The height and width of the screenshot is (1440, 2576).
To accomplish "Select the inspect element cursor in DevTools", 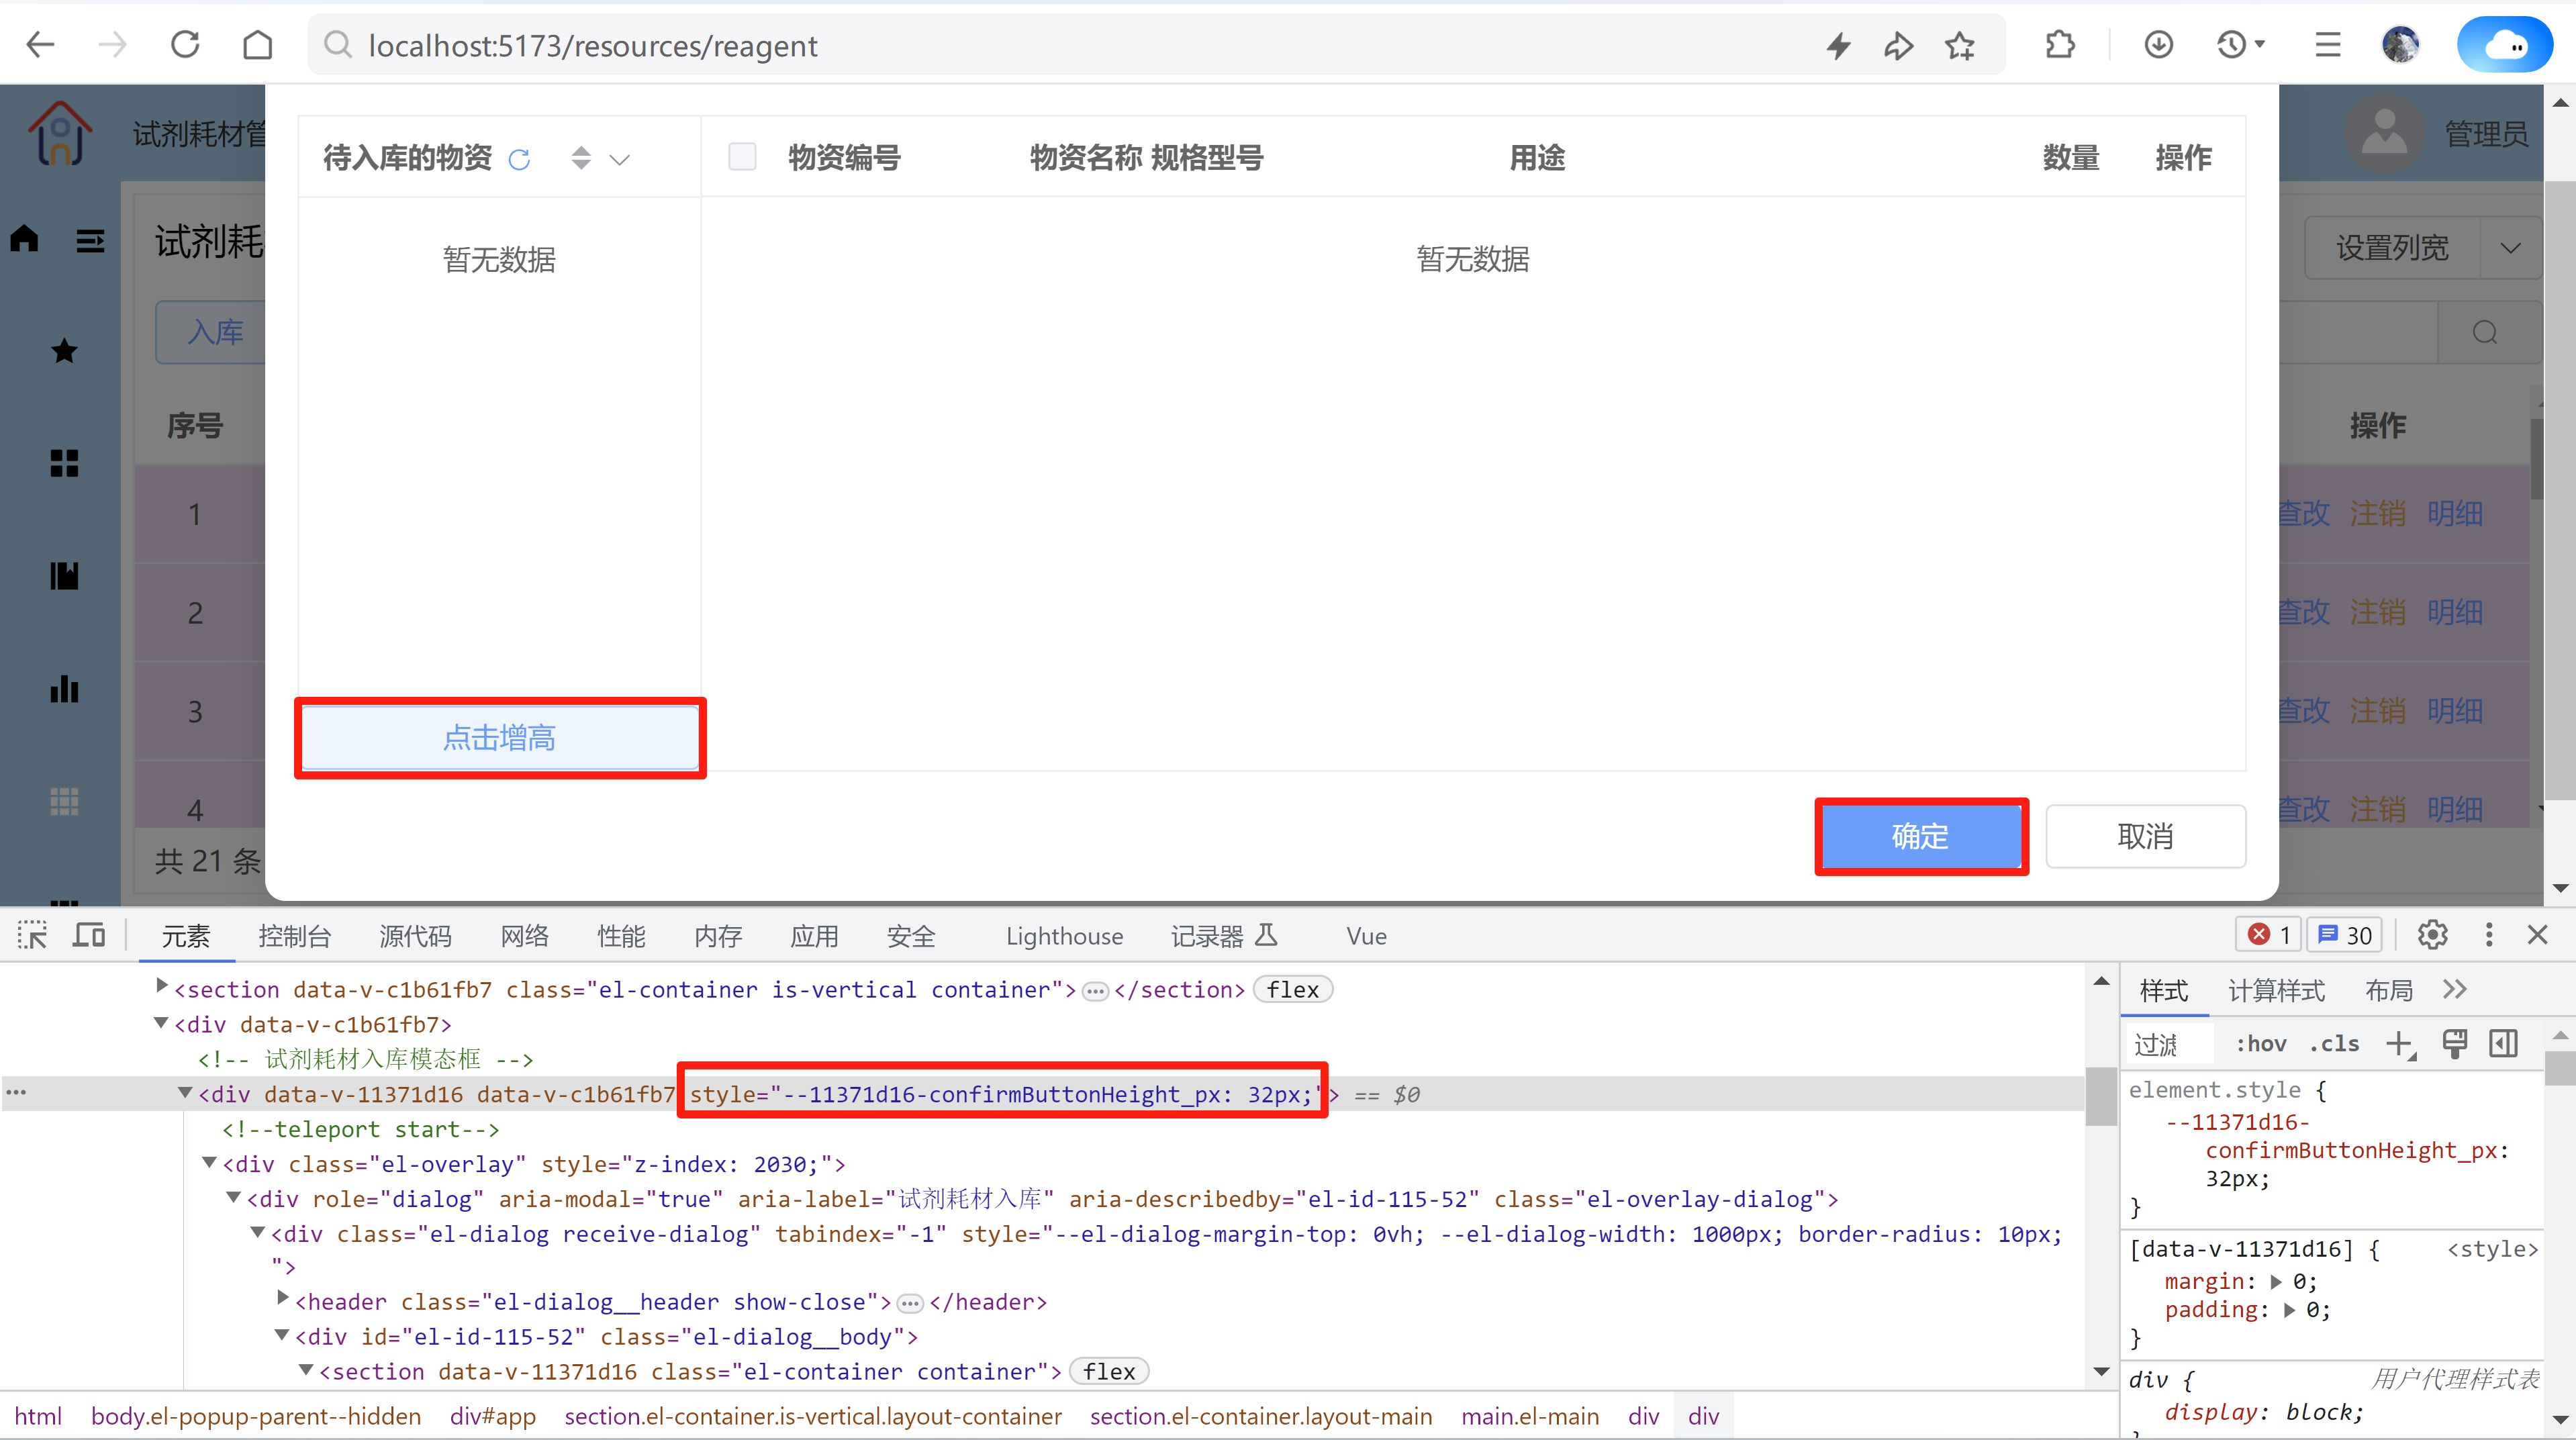I will pos(32,935).
